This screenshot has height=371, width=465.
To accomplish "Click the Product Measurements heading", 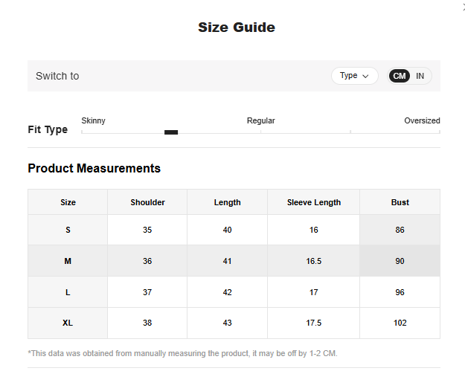I will pyautogui.click(x=94, y=168).
